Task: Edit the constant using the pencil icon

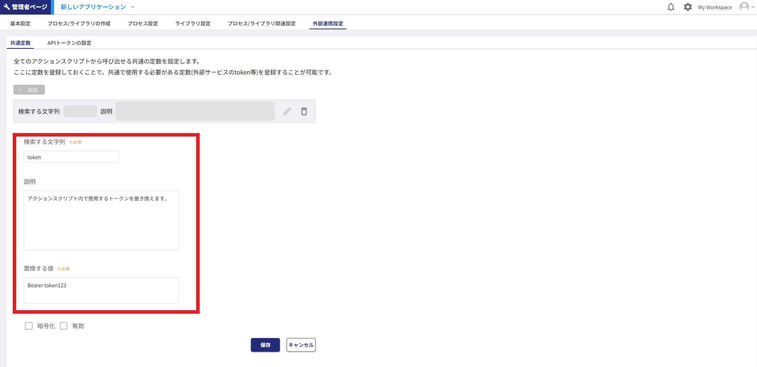Action: (x=287, y=111)
